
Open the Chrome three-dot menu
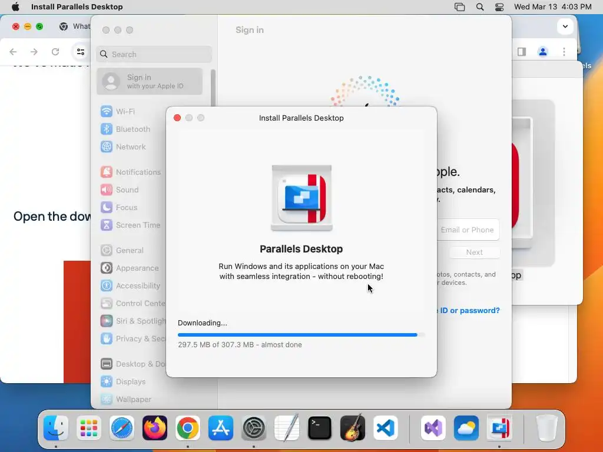[x=564, y=52]
